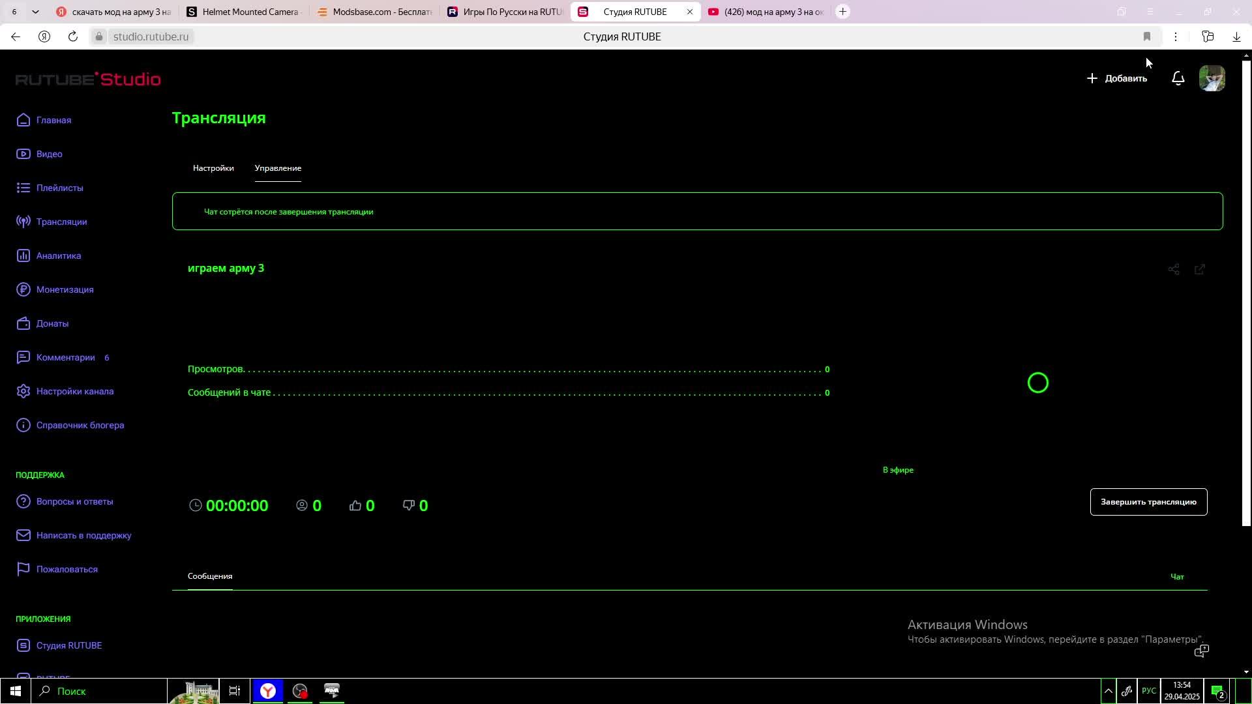This screenshot has width=1252, height=704.
Task: Click Завершить трансляцию button
Action: click(1148, 502)
